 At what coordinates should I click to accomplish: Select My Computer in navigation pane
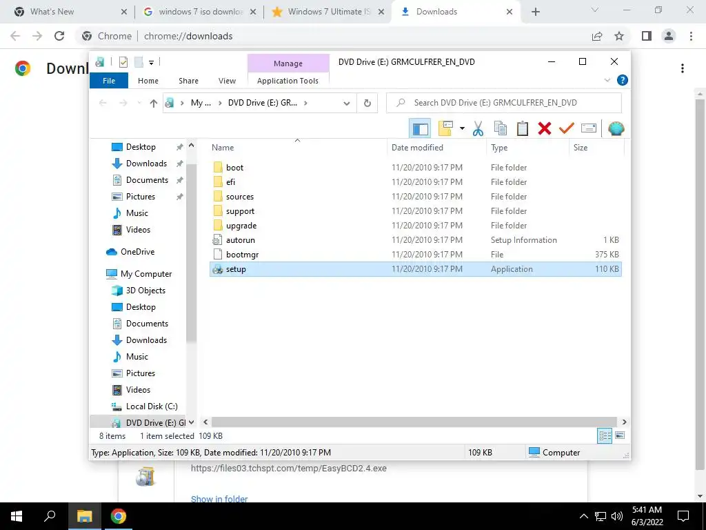click(146, 273)
